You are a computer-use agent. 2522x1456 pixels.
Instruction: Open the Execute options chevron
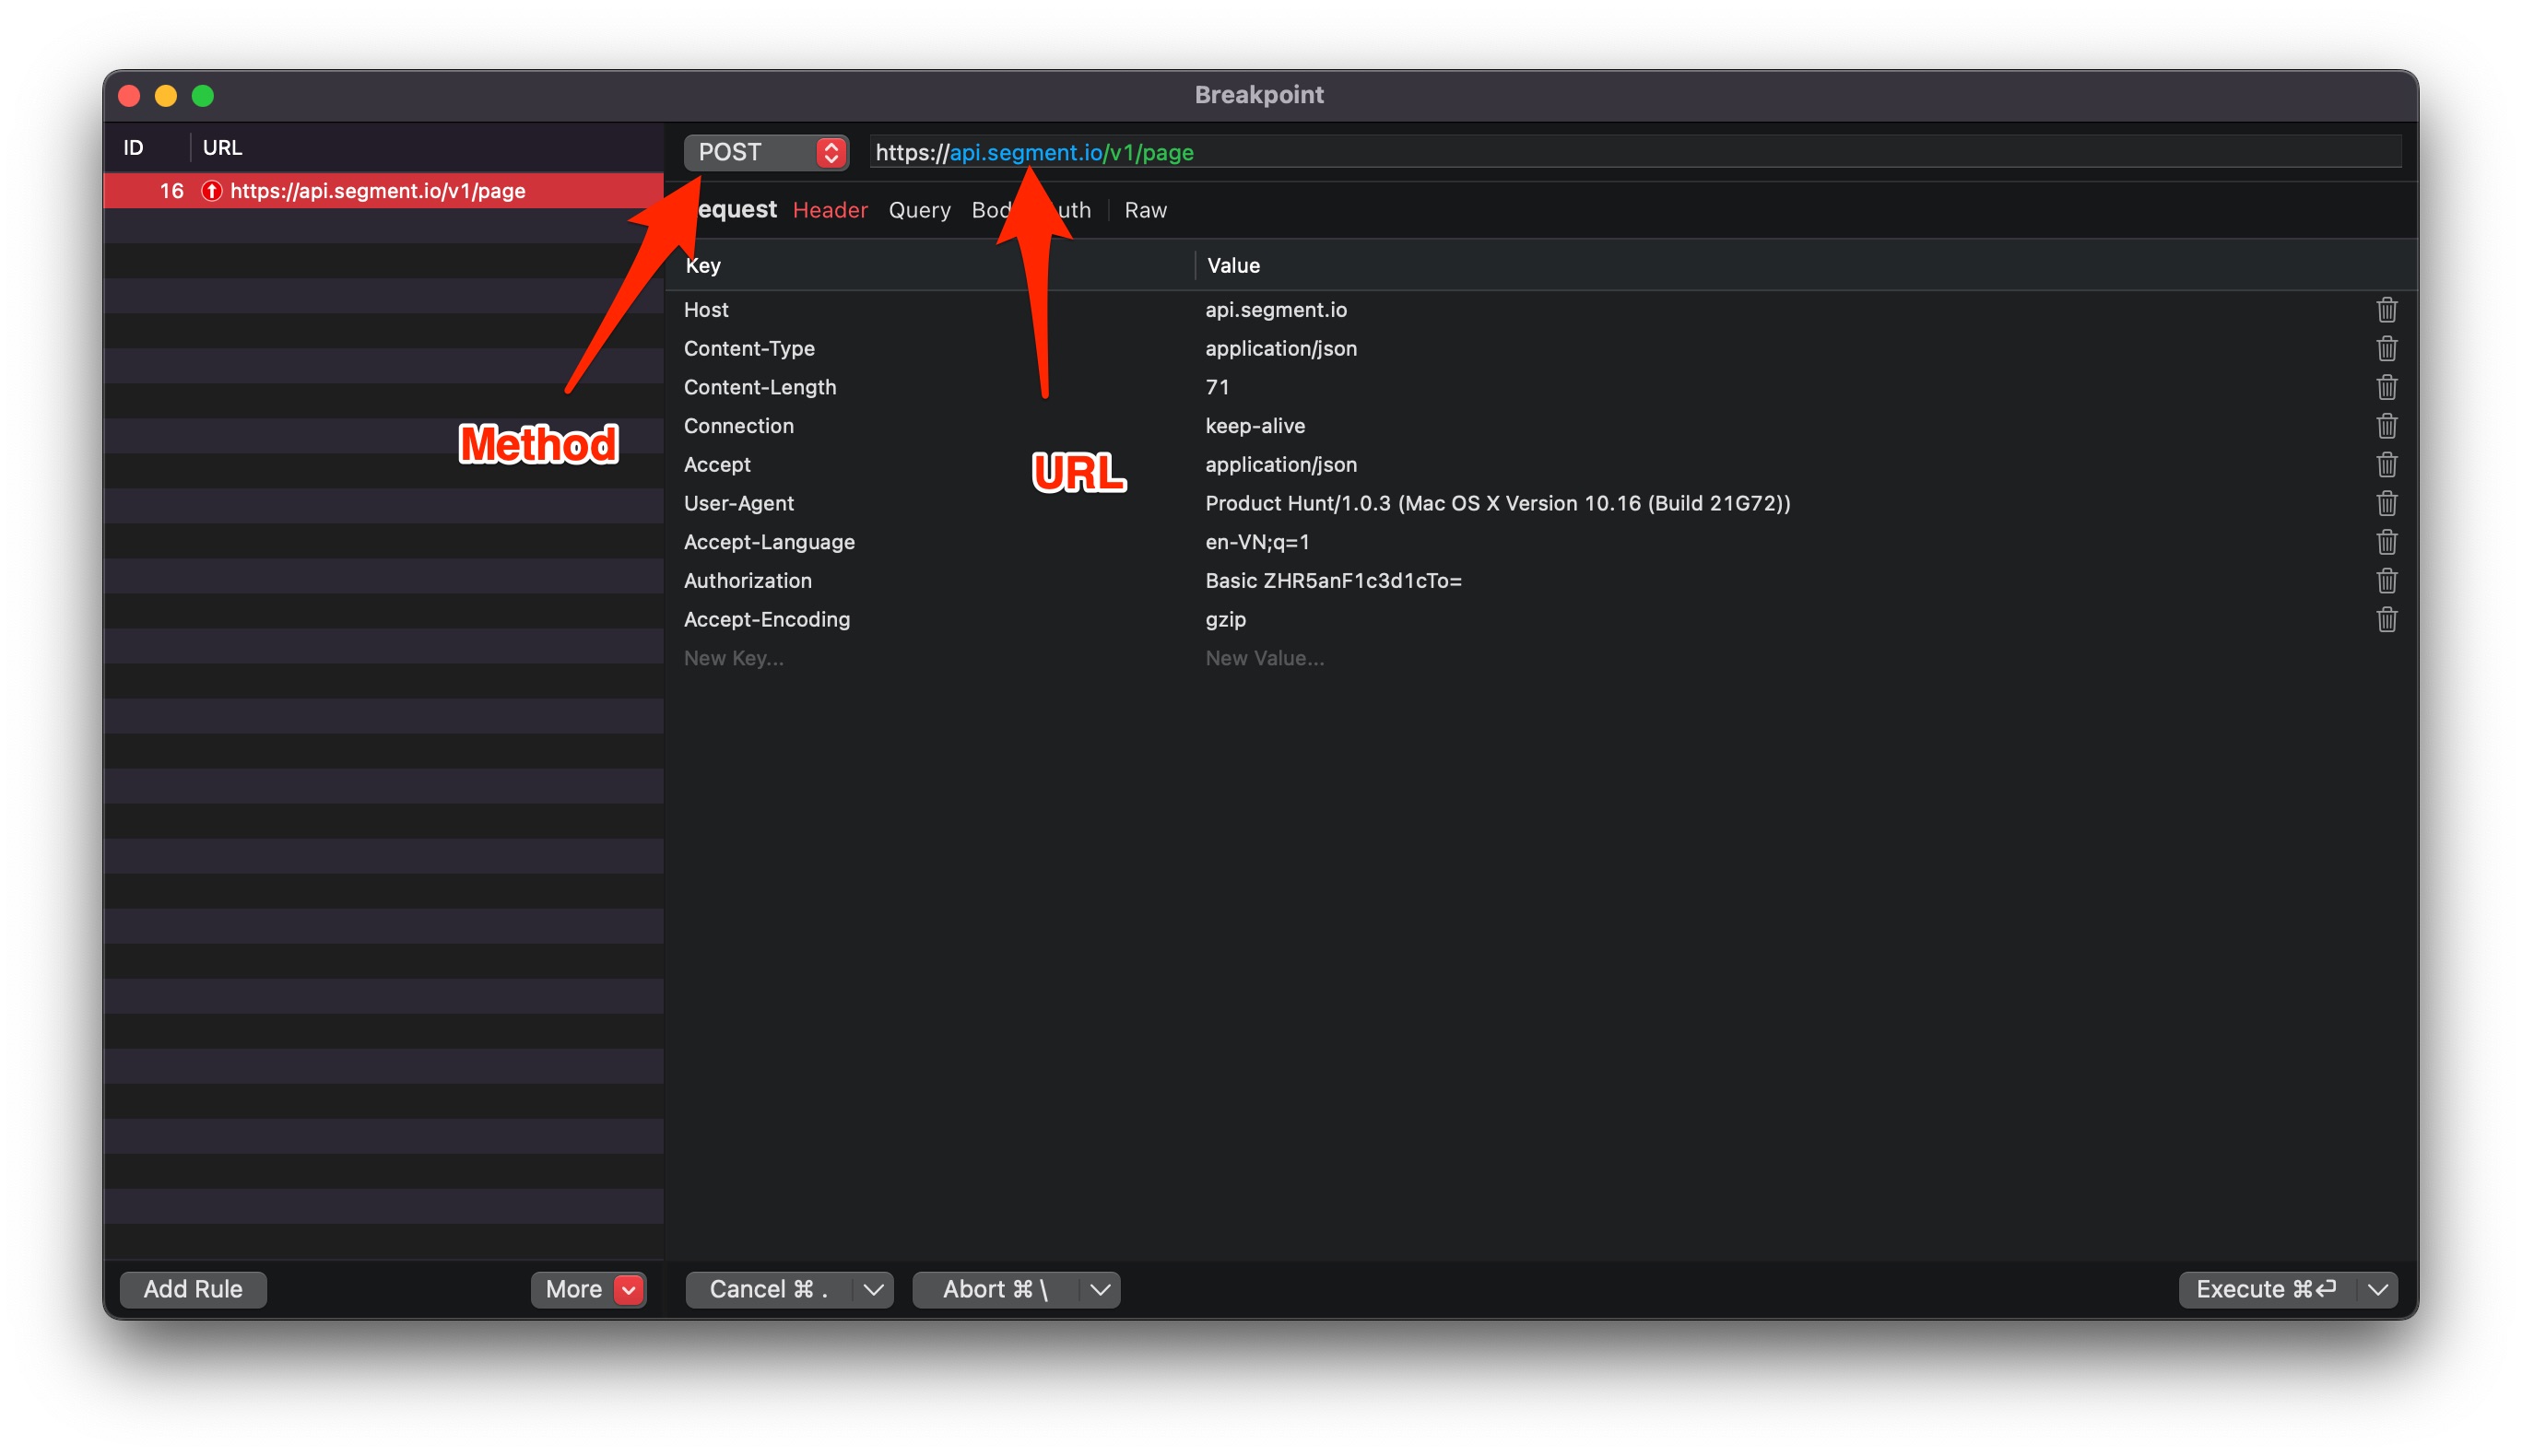pos(2378,1289)
